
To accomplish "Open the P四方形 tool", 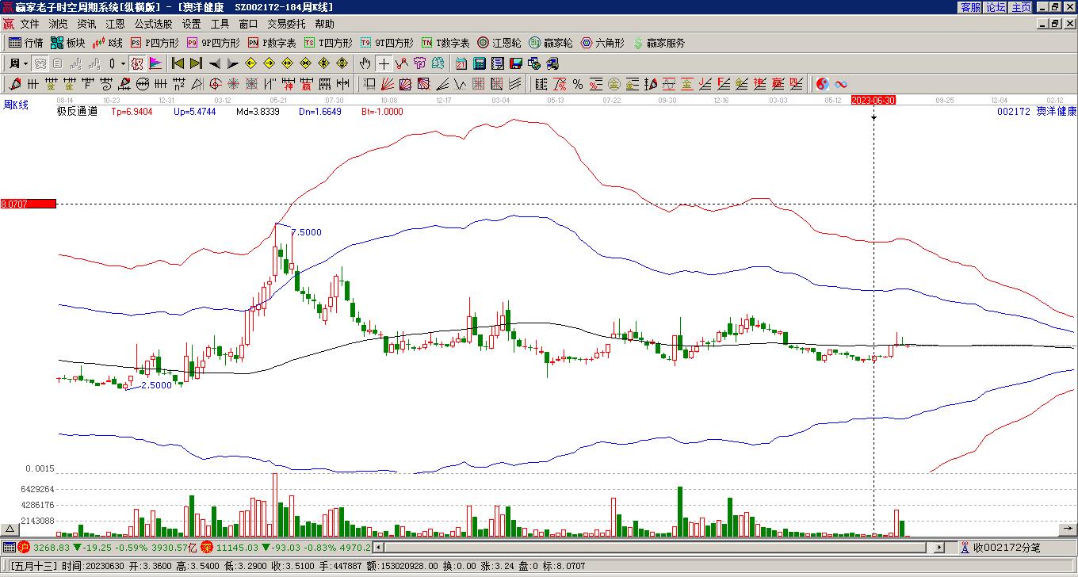I will click(x=155, y=43).
